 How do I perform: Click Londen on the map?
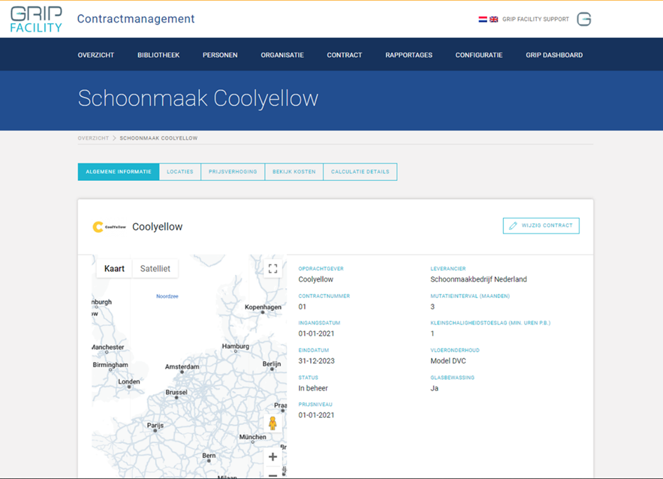tap(129, 382)
